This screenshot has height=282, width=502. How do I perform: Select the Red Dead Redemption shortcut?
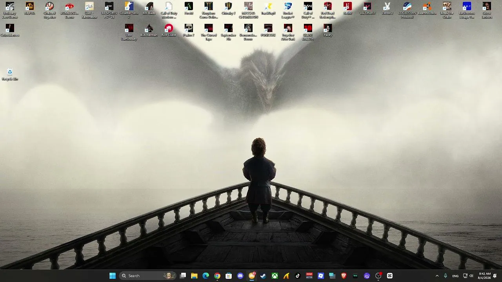[328, 10]
